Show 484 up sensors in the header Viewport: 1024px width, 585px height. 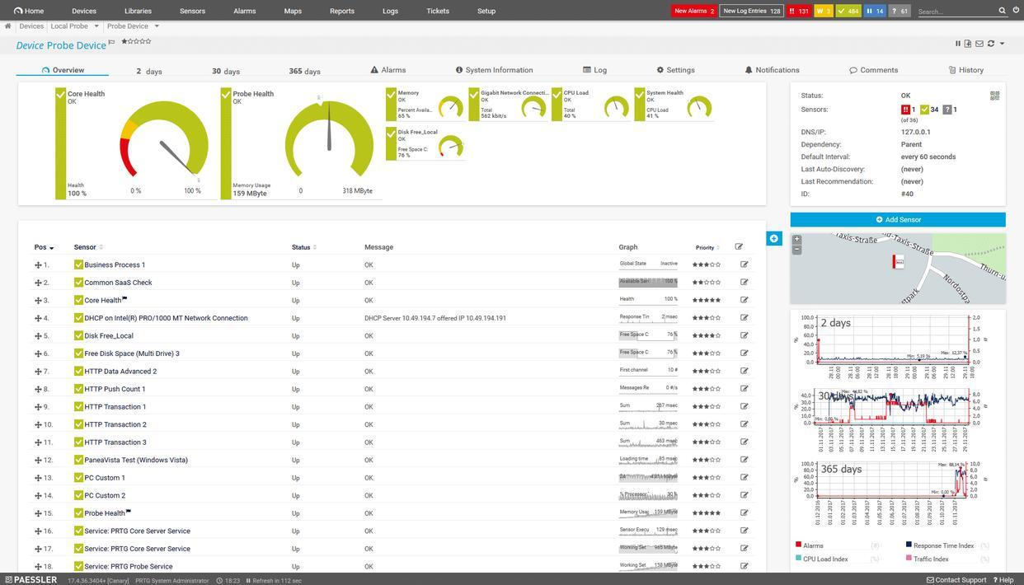pyautogui.click(x=848, y=11)
